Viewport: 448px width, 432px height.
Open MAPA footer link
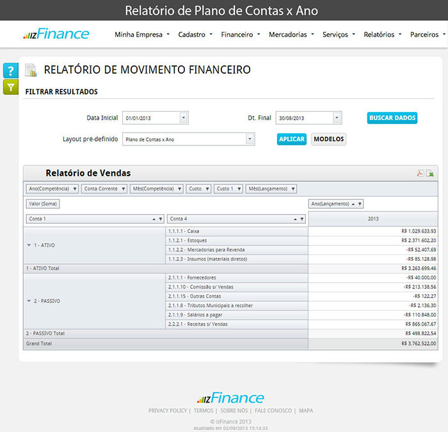click(306, 411)
